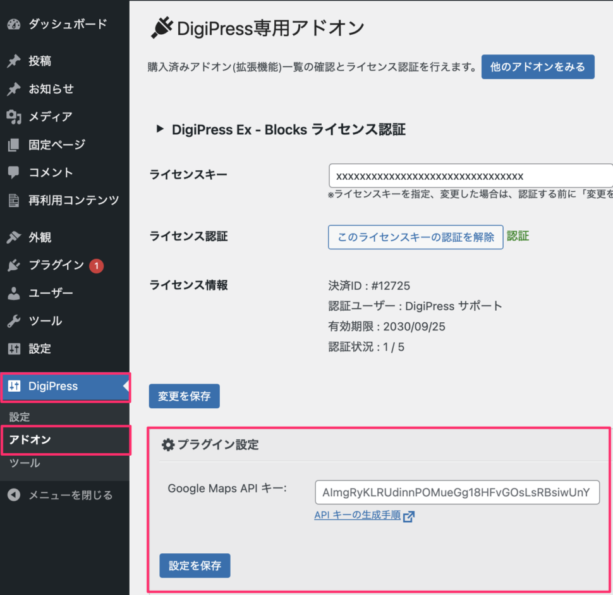Click the Comments speech bubble icon
Viewport: 613px width, 595px height.
pos(14,172)
